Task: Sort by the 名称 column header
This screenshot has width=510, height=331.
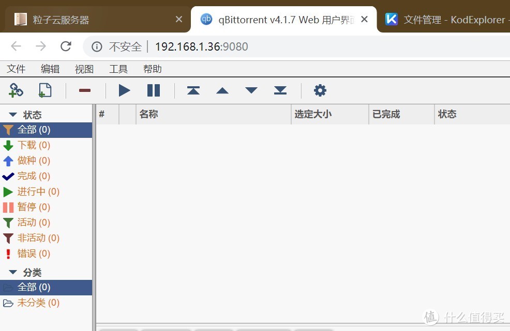Action: click(x=214, y=114)
